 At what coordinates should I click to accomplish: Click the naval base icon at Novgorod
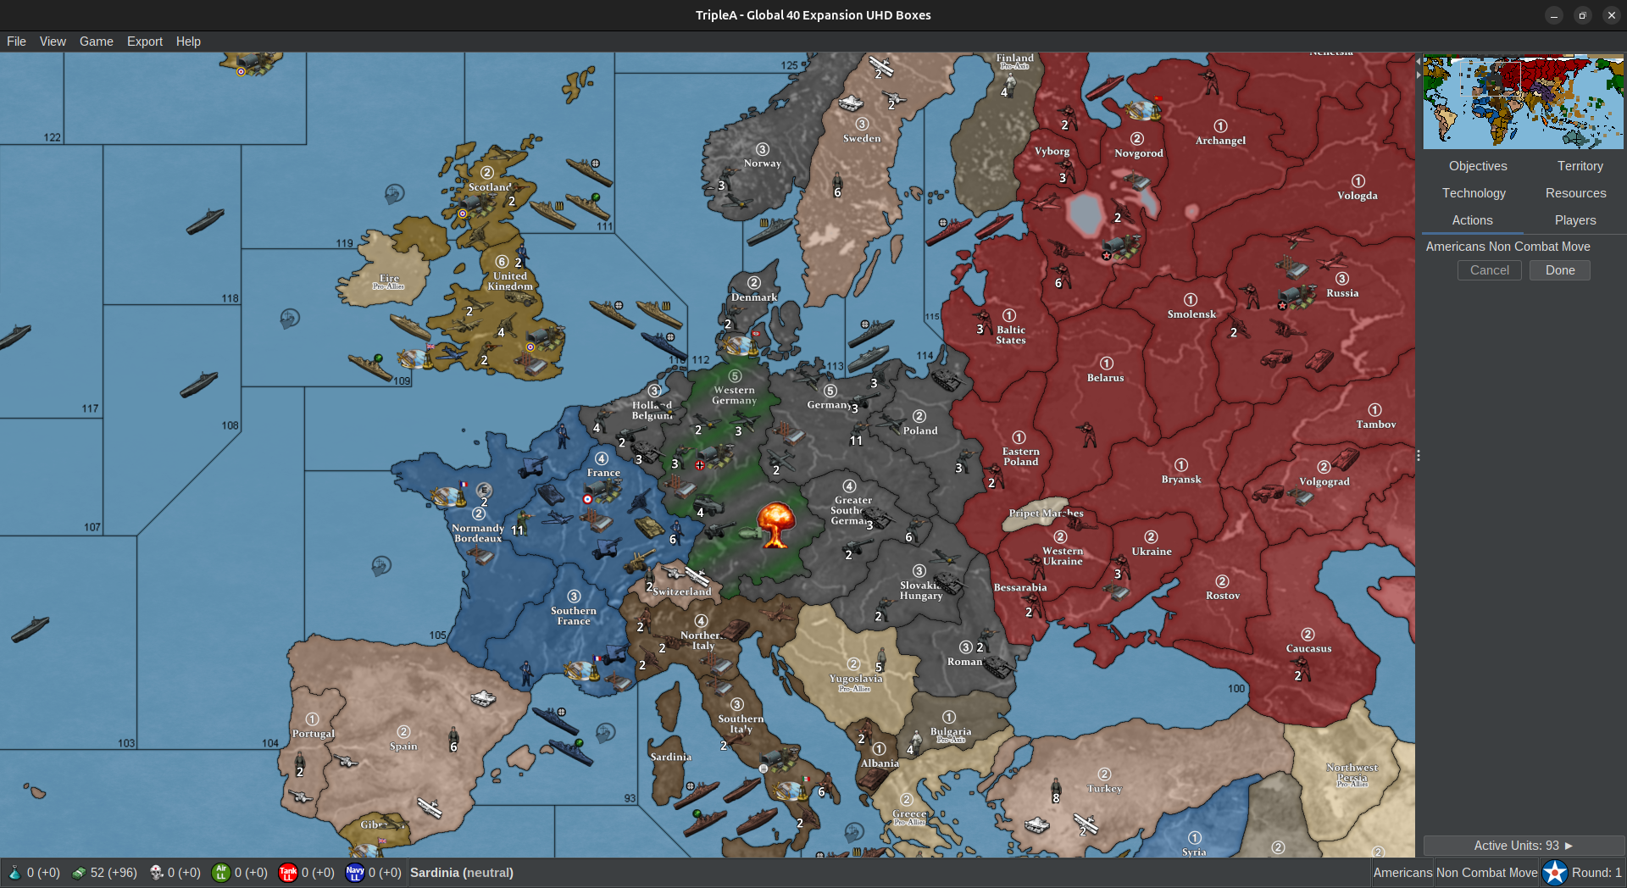pos(1142,110)
